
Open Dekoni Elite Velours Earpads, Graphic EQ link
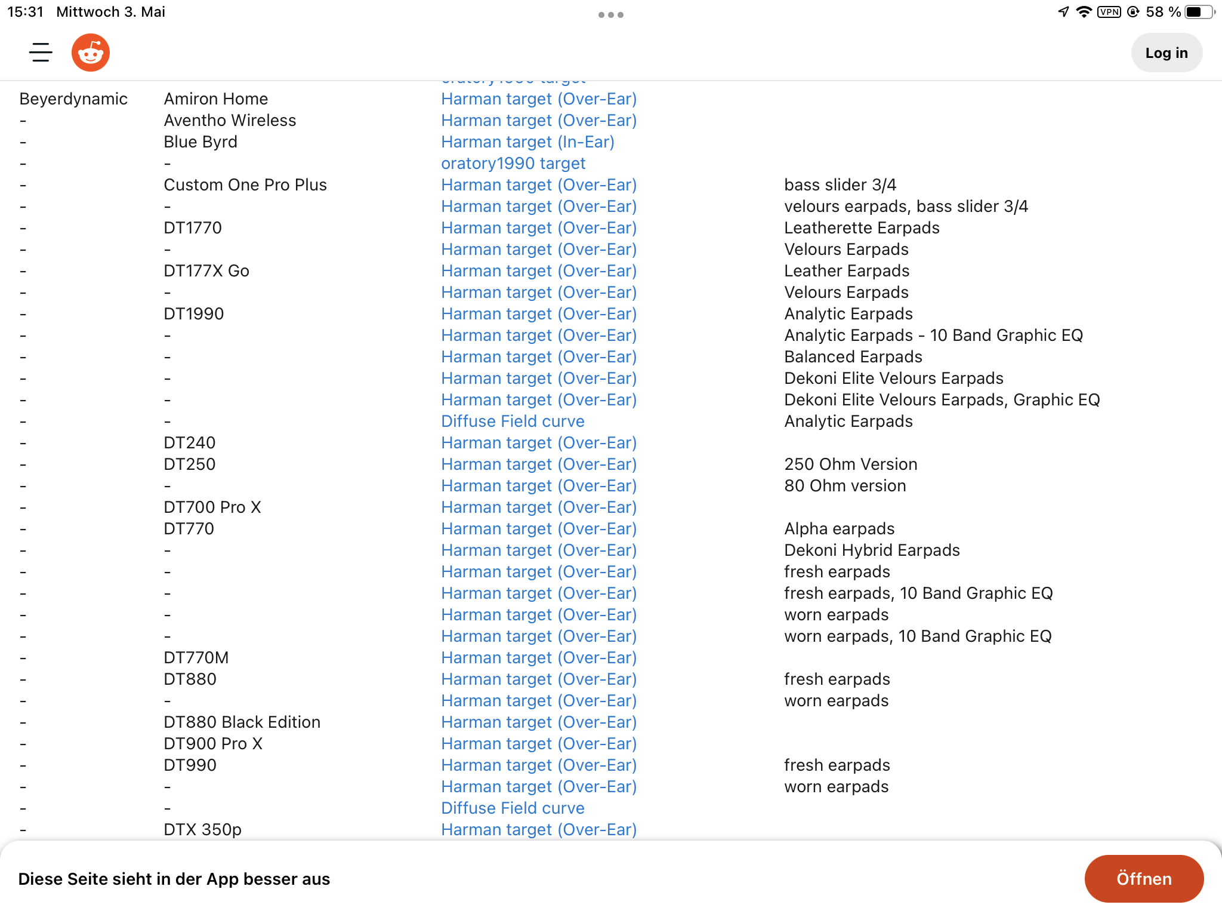(x=539, y=400)
